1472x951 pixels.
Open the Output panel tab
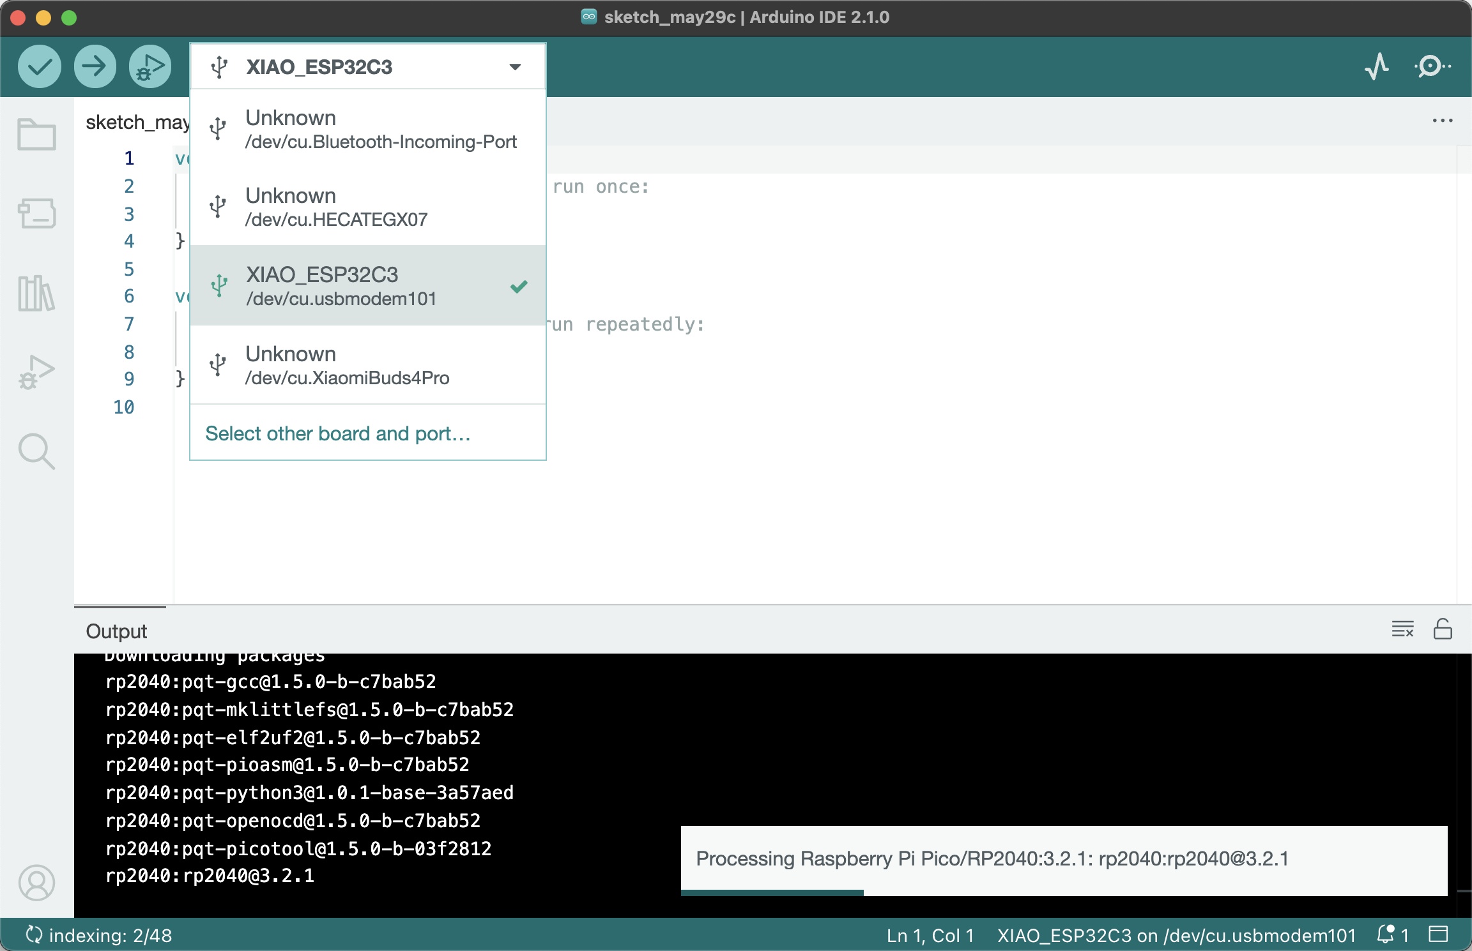click(x=116, y=631)
